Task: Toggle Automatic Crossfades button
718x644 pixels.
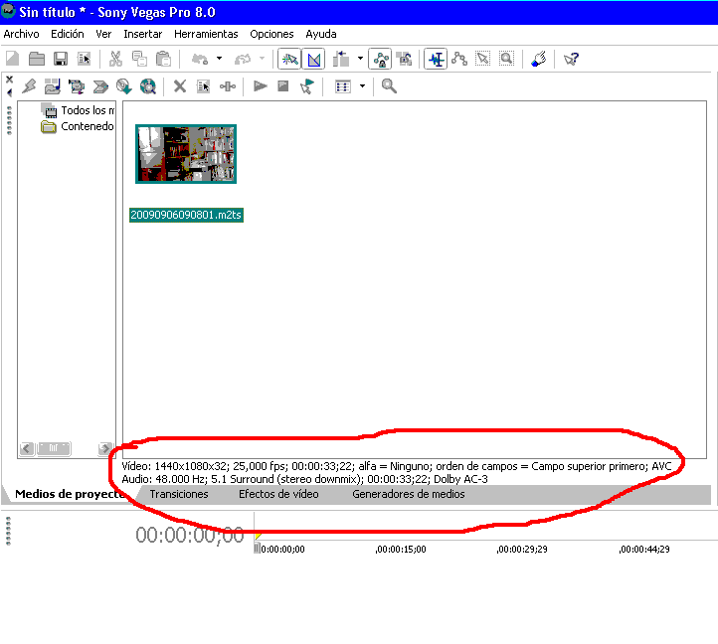Action: click(313, 59)
